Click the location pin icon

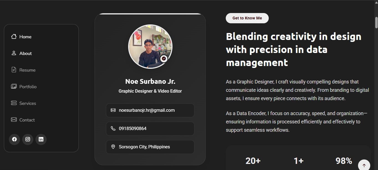113,147
